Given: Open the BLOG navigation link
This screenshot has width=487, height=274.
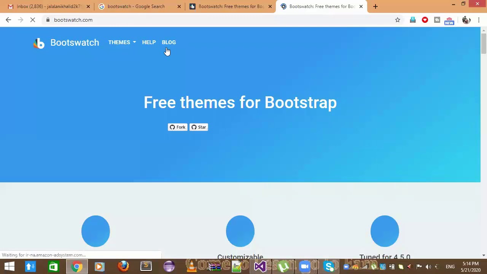Looking at the screenshot, I should click(x=169, y=42).
